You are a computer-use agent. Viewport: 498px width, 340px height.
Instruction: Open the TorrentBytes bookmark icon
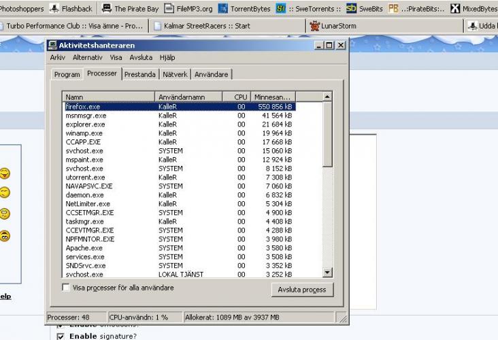point(222,9)
